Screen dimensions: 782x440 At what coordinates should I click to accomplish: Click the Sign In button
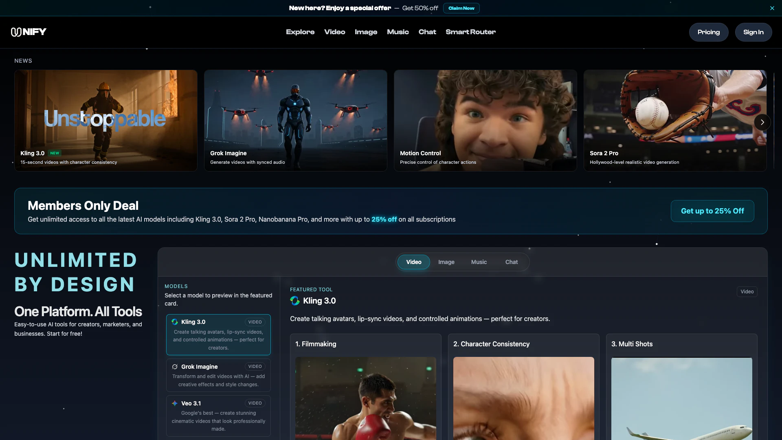pyautogui.click(x=753, y=32)
